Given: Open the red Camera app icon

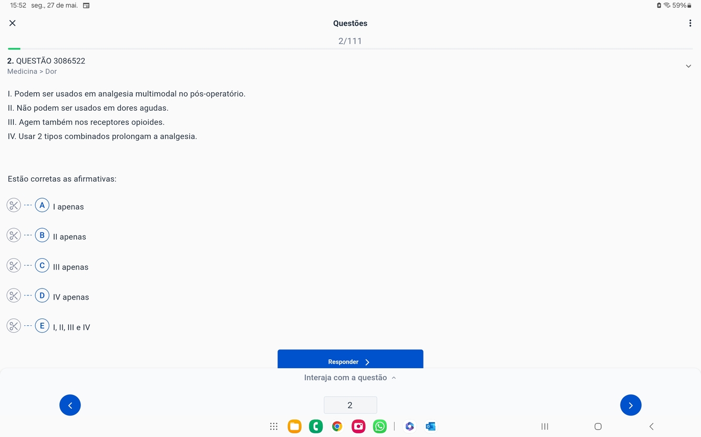Looking at the screenshot, I should (x=358, y=427).
